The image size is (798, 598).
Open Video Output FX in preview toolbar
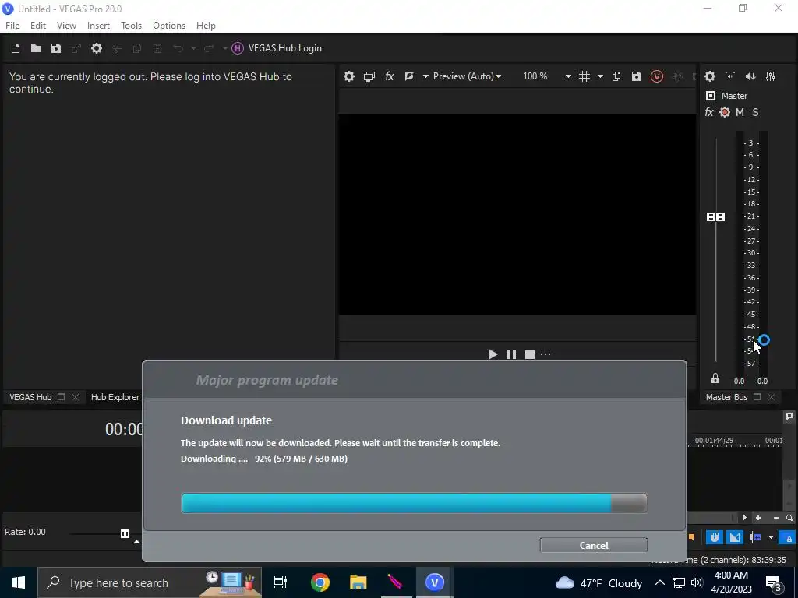(x=390, y=76)
